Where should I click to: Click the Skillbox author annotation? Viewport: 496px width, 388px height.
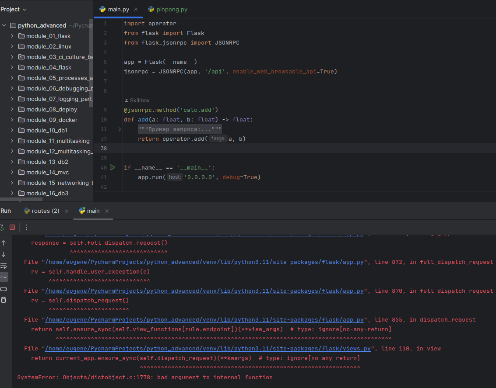137,100
